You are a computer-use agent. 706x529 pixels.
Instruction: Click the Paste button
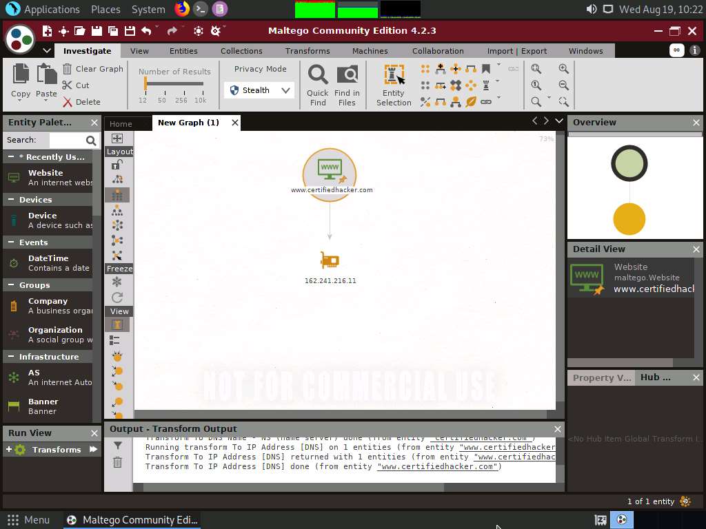point(46,81)
